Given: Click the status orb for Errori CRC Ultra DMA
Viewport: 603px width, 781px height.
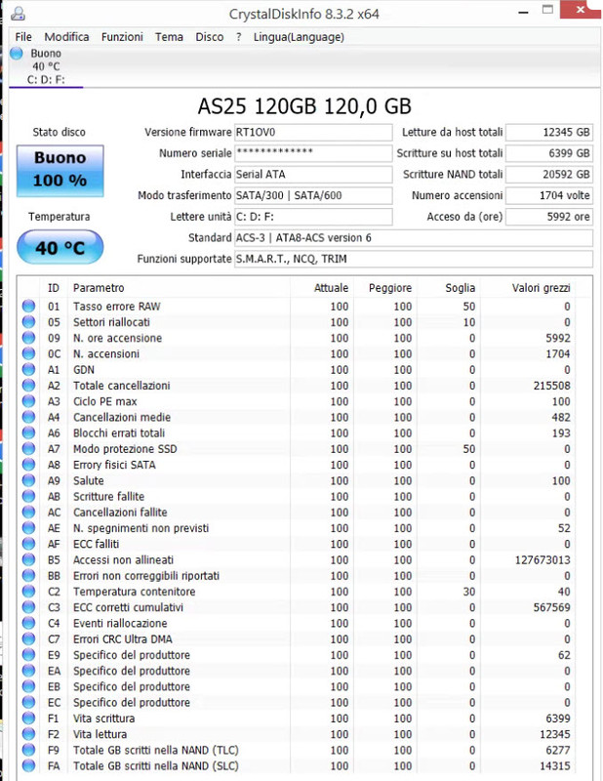Looking at the screenshot, I should tap(28, 638).
